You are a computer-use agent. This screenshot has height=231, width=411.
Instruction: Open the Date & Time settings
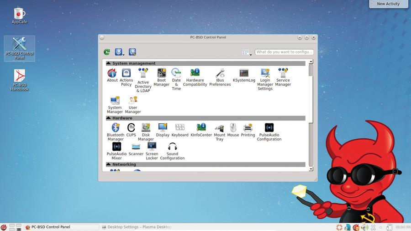tap(176, 79)
